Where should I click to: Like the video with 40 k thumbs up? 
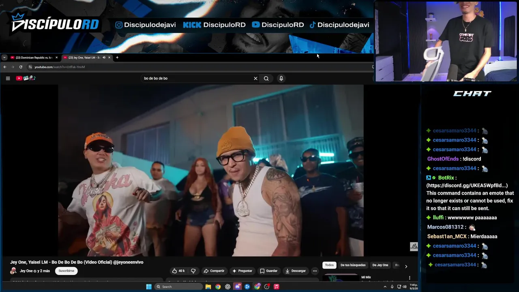coord(178,271)
